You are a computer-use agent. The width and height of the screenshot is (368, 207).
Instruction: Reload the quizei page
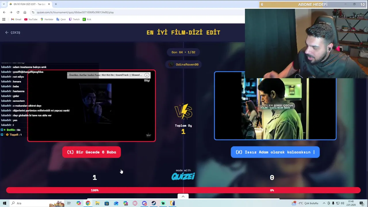coord(18,12)
